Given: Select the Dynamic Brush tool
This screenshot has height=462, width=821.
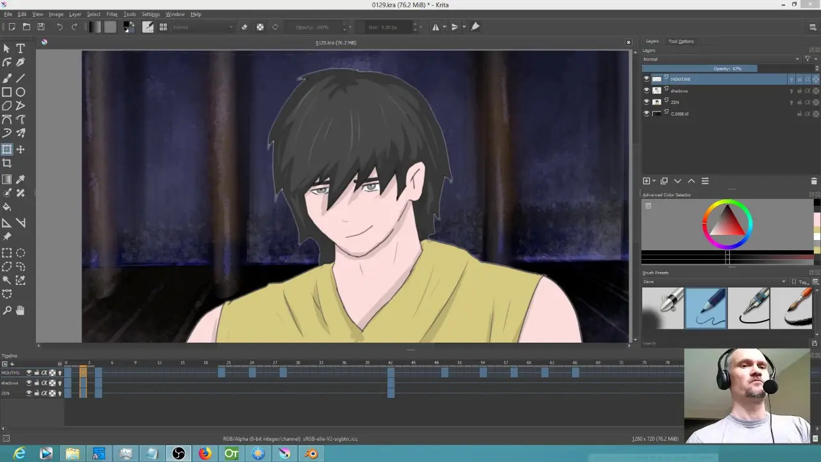Looking at the screenshot, I should click(x=7, y=133).
